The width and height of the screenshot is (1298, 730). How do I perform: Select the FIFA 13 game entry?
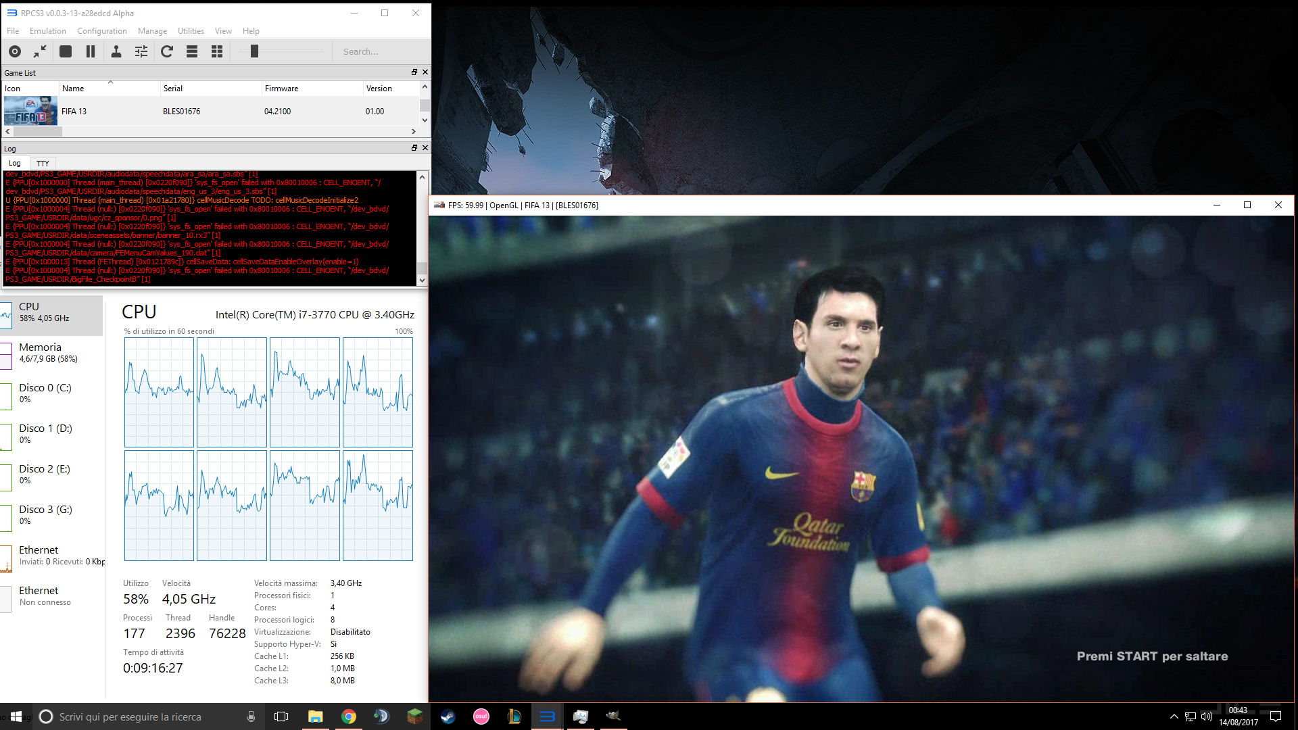point(74,112)
